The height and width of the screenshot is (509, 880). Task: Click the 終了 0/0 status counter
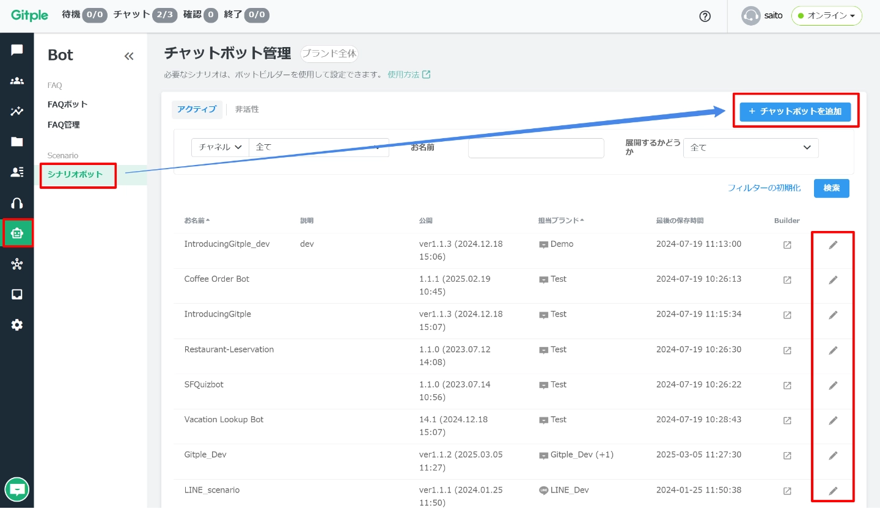(246, 15)
